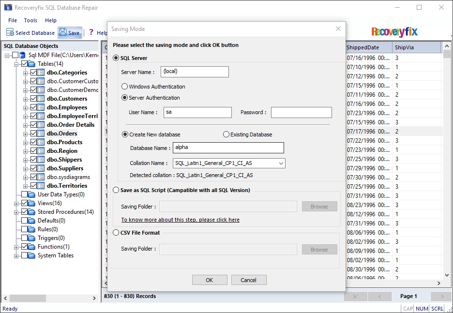Choose Save as SQL Script mode

pos(116,190)
